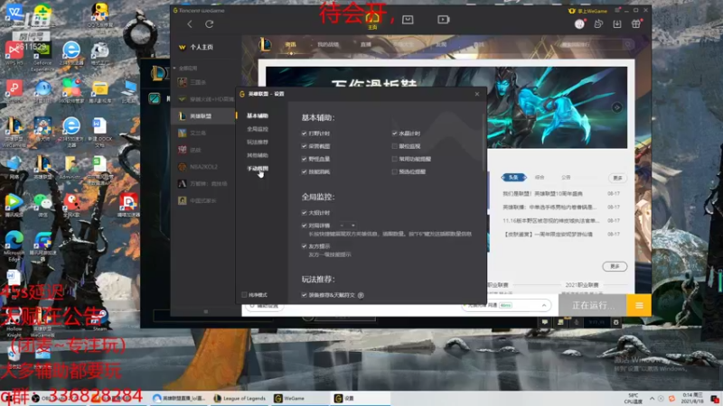Toggle 常用功能提醒 checkbox
Screen dimensions: 723x406
pyautogui.click(x=395, y=159)
